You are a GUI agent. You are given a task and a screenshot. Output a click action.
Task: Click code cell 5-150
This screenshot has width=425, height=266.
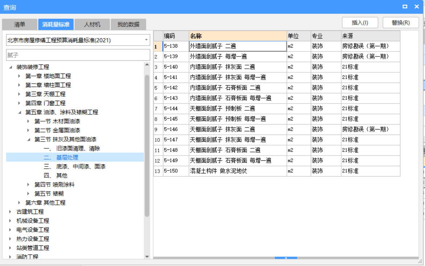tap(176, 171)
